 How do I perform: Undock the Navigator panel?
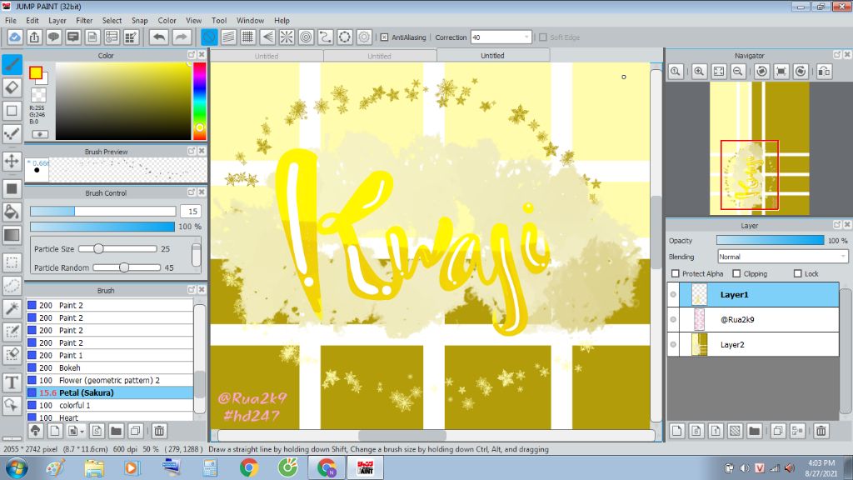point(837,55)
